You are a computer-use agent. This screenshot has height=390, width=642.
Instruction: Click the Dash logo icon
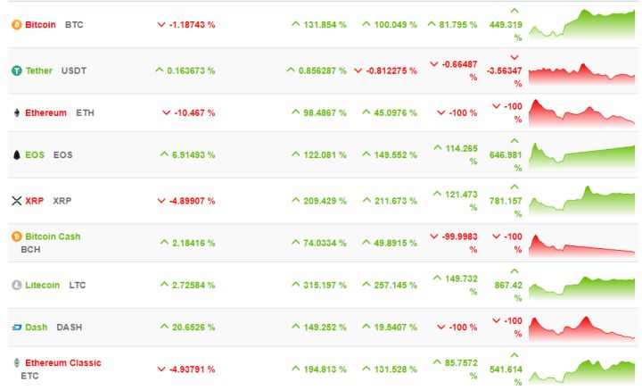16,328
